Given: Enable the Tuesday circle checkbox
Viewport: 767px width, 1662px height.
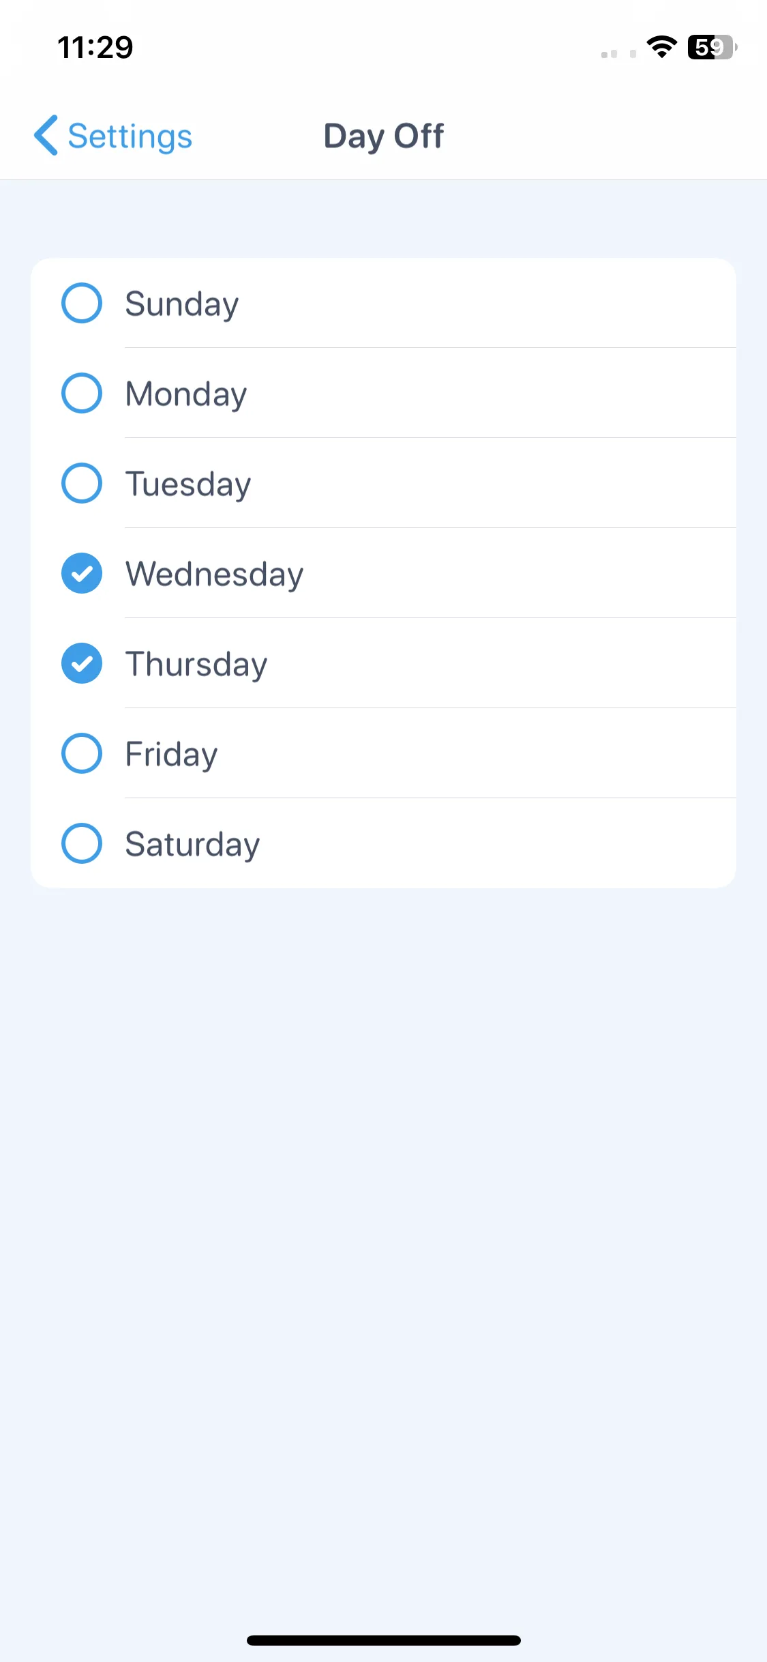Looking at the screenshot, I should point(82,483).
